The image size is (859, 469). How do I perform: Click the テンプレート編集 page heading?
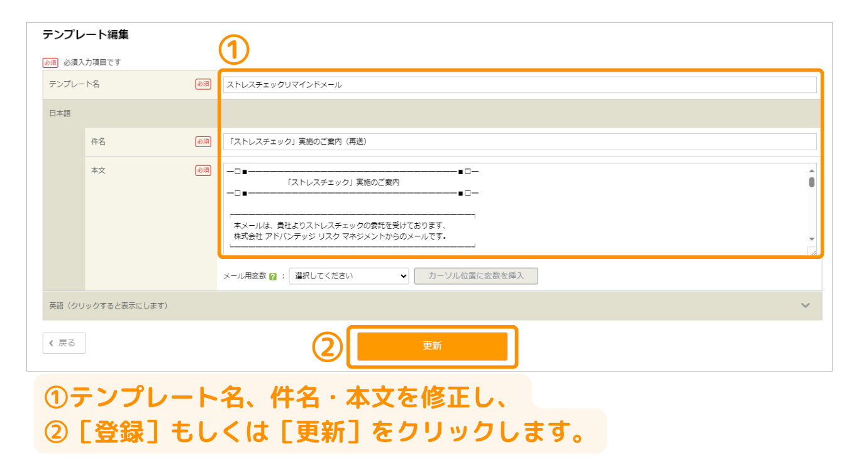(x=86, y=35)
